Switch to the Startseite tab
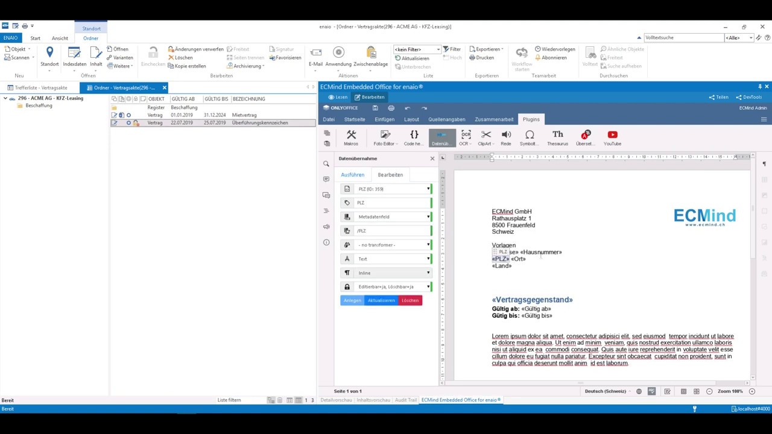 click(355, 119)
